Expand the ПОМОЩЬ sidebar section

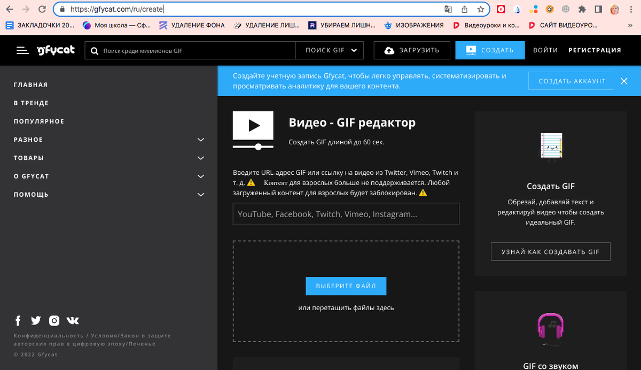(x=109, y=195)
